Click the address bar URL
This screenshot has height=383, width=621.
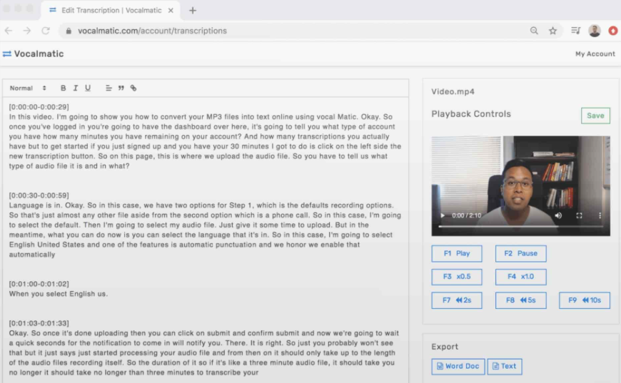point(152,31)
